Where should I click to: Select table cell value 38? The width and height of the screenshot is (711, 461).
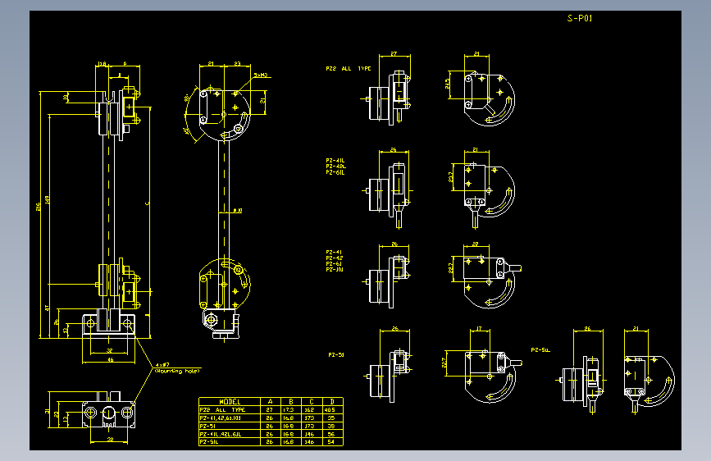(331, 426)
